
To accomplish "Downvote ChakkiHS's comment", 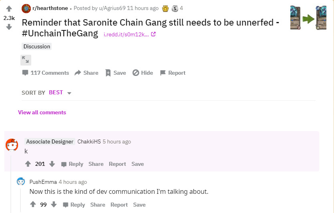I will point(52,164).
